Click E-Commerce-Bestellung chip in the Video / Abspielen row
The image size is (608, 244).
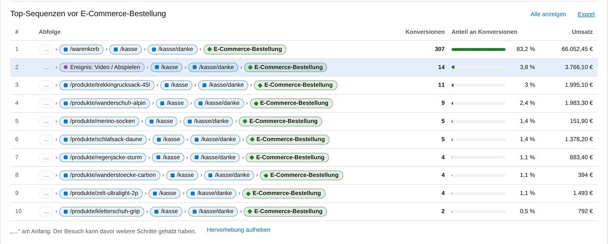[286, 67]
